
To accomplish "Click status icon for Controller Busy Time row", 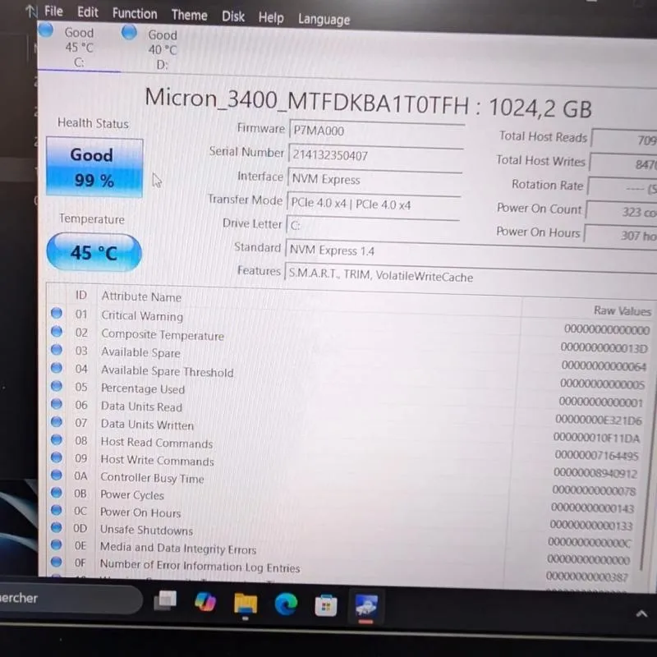I will pos(57,475).
